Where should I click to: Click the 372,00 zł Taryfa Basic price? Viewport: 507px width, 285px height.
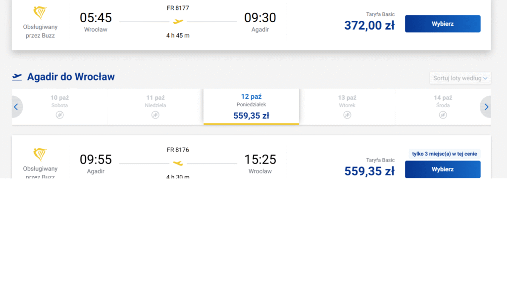(x=369, y=25)
